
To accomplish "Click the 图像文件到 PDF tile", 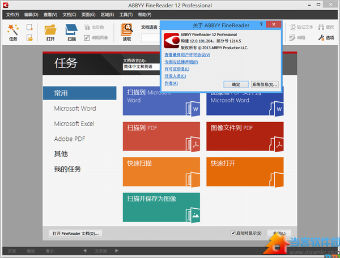I will 245,136.
